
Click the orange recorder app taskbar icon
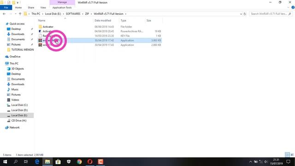pos(100,162)
